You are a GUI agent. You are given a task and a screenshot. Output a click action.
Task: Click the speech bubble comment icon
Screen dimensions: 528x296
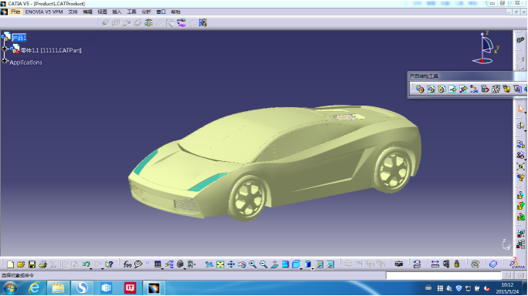pyautogui.click(x=138, y=264)
